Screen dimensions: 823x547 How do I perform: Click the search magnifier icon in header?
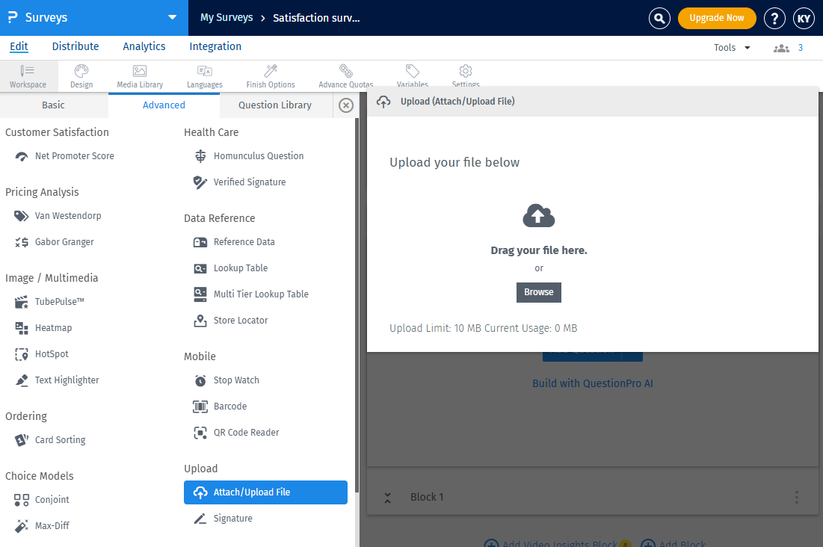coord(659,18)
